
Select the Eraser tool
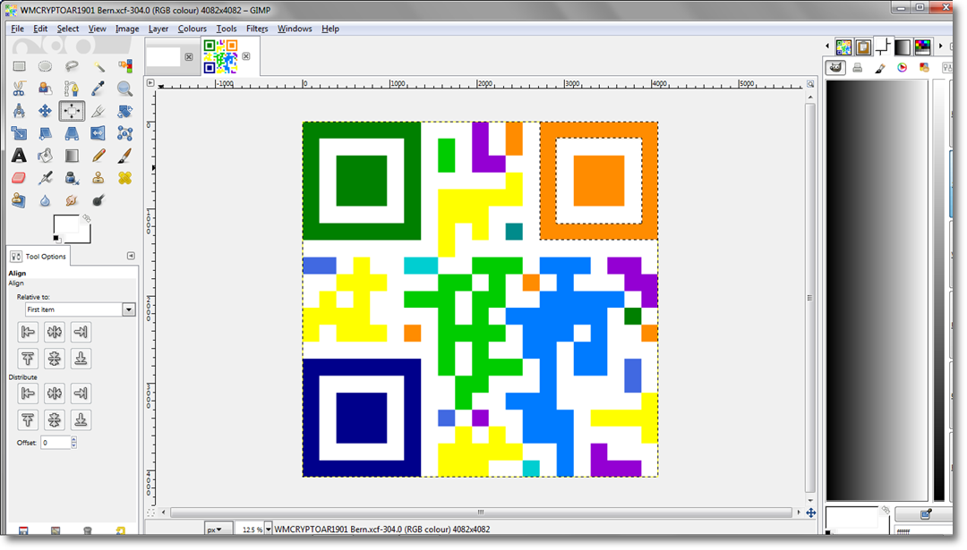(19, 178)
